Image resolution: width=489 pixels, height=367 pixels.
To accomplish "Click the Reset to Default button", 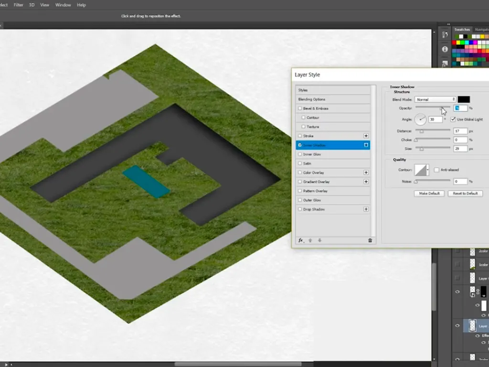I will [x=465, y=194].
